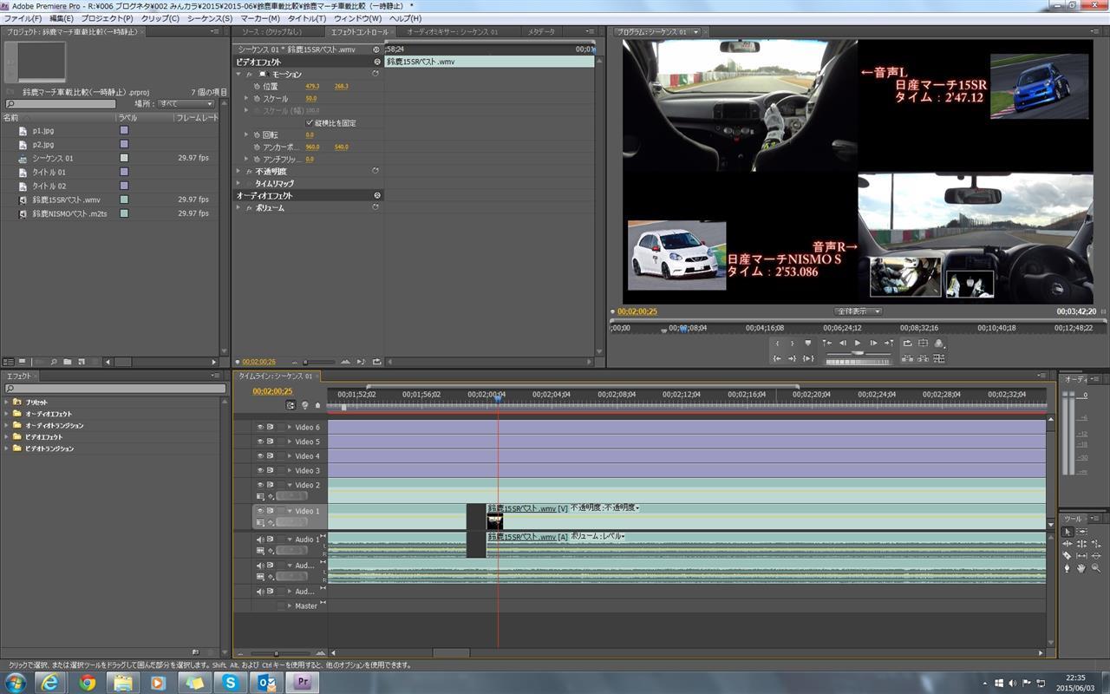Open the ファイル(F) menu
The height and width of the screenshot is (694, 1110).
[x=23, y=18]
